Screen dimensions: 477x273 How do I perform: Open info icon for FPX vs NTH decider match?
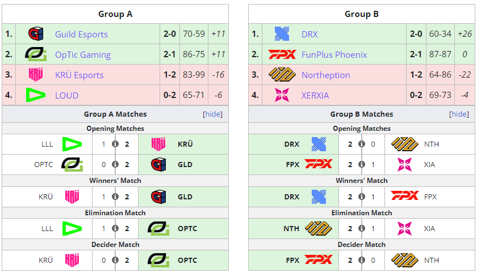click(x=362, y=260)
